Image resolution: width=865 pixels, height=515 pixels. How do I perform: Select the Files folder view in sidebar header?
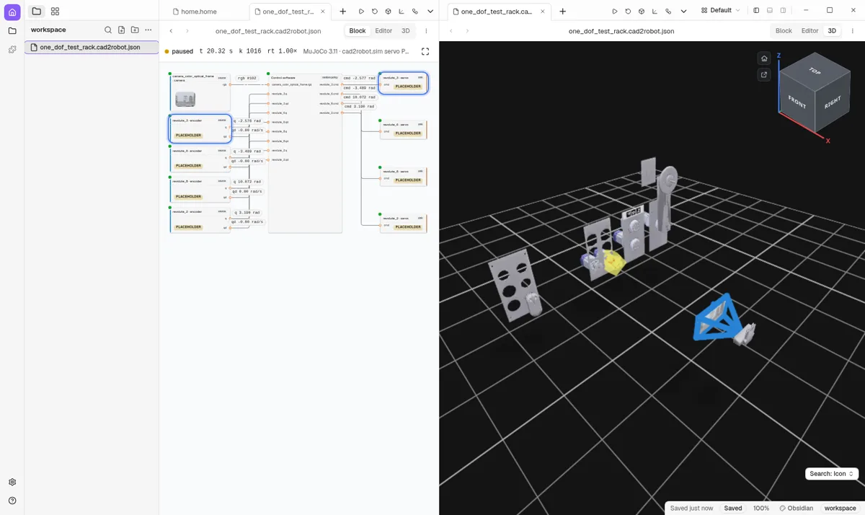[x=37, y=12]
